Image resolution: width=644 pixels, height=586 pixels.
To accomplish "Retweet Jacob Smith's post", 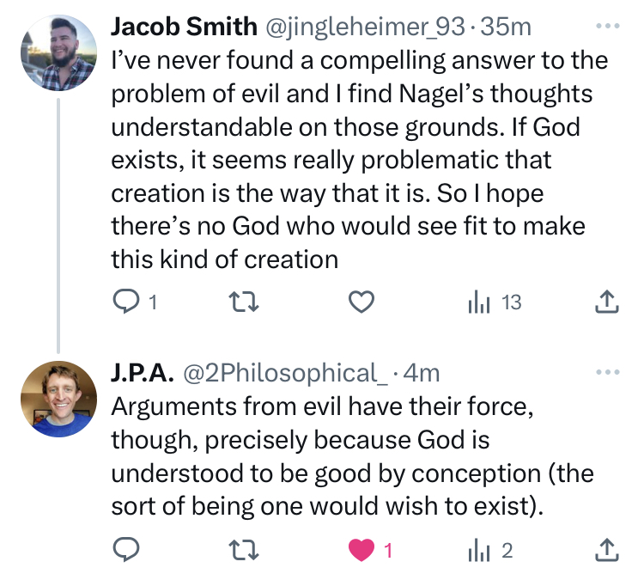I will pyautogui.click(x=245, y=302).
